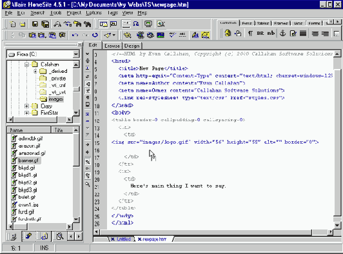This screenshot has width=343, height=254.
Task: Expand the Clay folder tree node
Action: pyautogui.click(x=26, y=106)
